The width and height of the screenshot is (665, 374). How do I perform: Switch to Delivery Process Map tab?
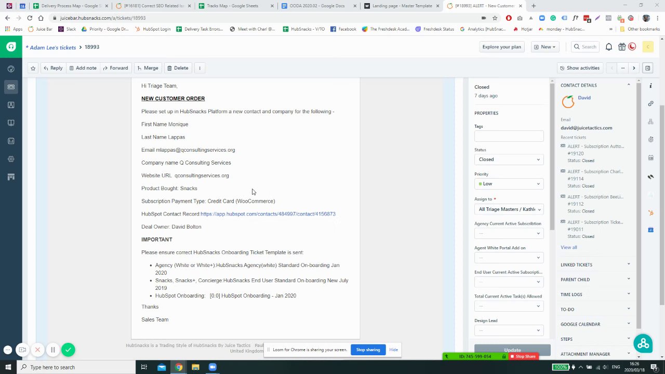click(70, 6)
